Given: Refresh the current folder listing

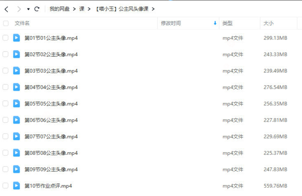Looking at the screenshot, I should [37, 9].
